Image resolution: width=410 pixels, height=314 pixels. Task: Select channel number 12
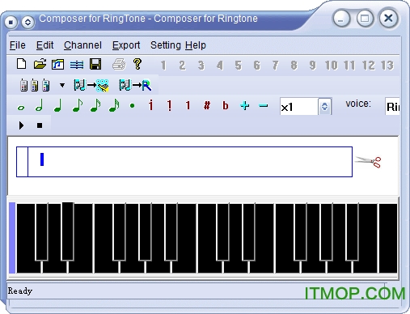pyautogui.click(x=368, y=66)
